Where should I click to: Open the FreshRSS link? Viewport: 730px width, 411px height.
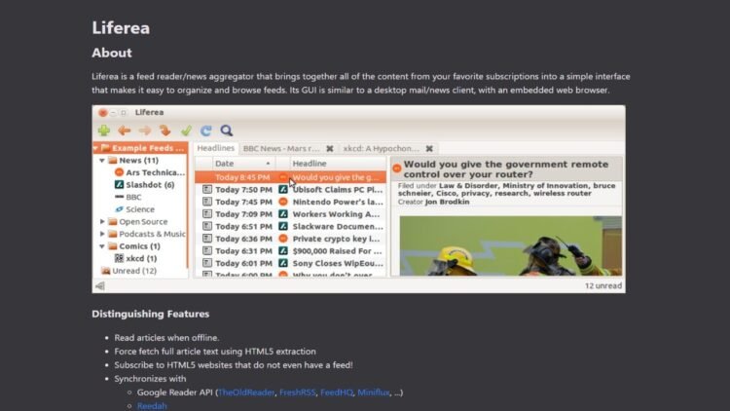click(298, 392)
